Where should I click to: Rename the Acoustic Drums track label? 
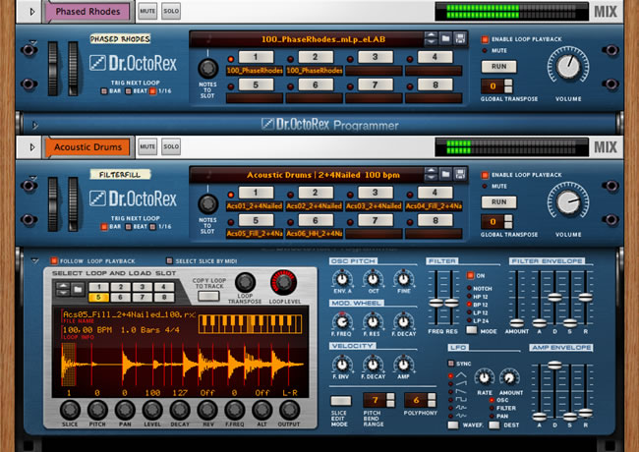coord(87,147)
